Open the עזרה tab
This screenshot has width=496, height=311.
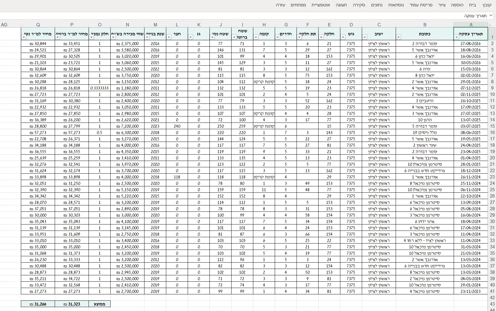[280, 5]
